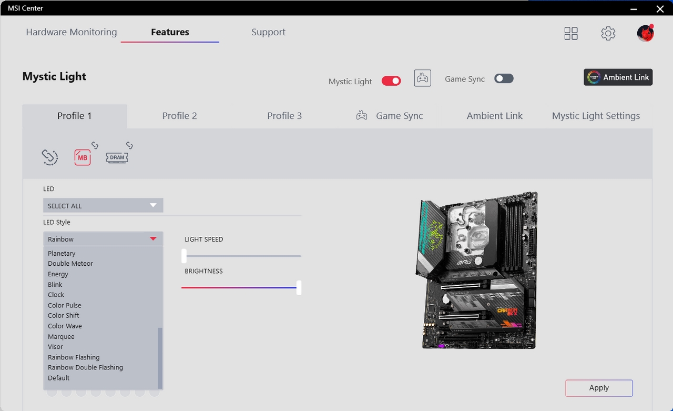The height and width of the screenshot is (411, 673).
Task: Click the Light Speed slider handle
Action: pyautogui.click(x=184, y=256)
